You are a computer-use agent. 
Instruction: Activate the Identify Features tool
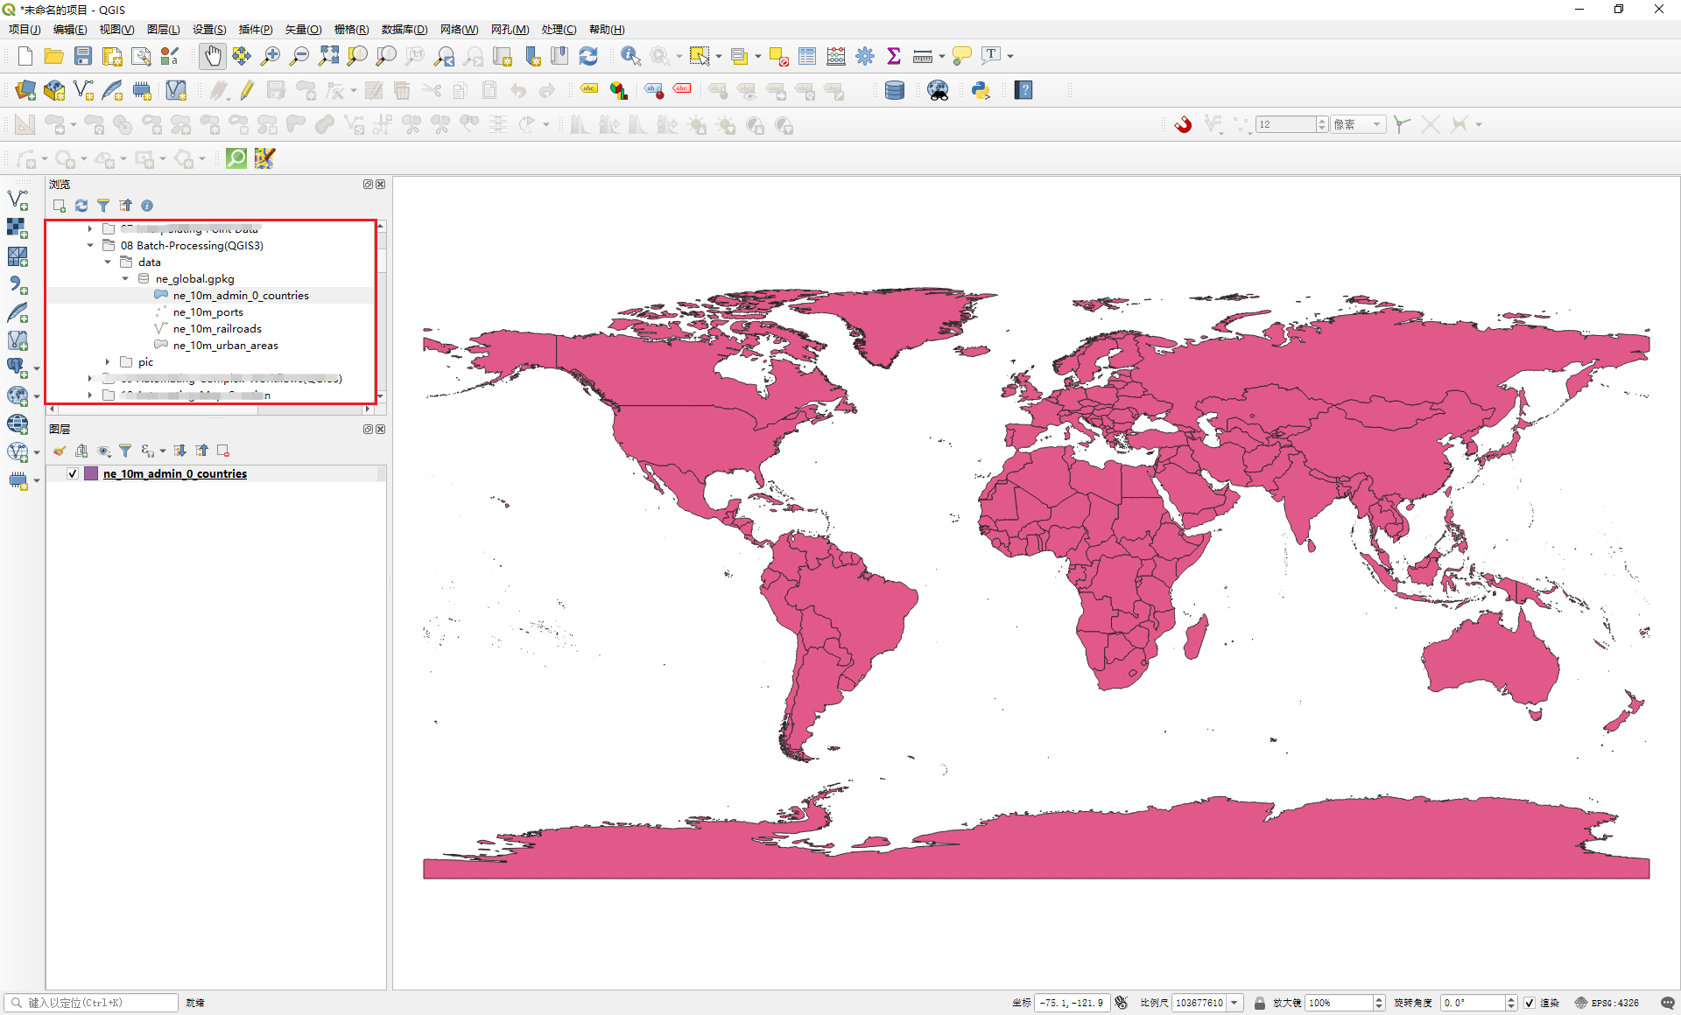tap(629, 55)
